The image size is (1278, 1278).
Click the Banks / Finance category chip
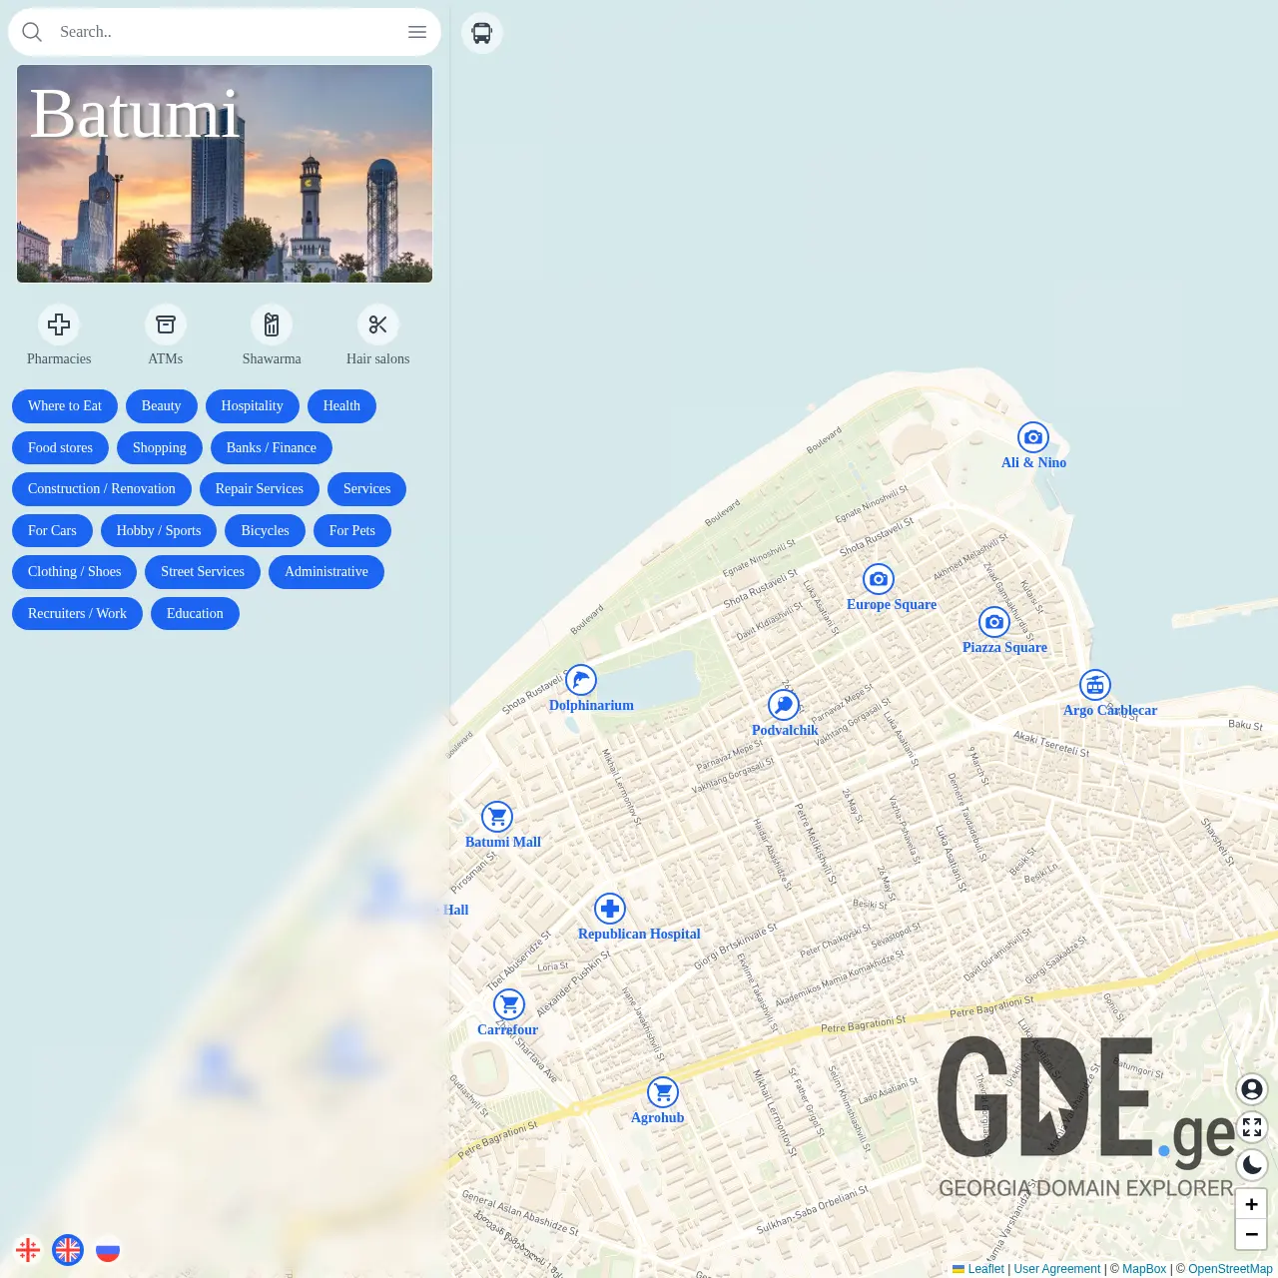tap(271, 447)
